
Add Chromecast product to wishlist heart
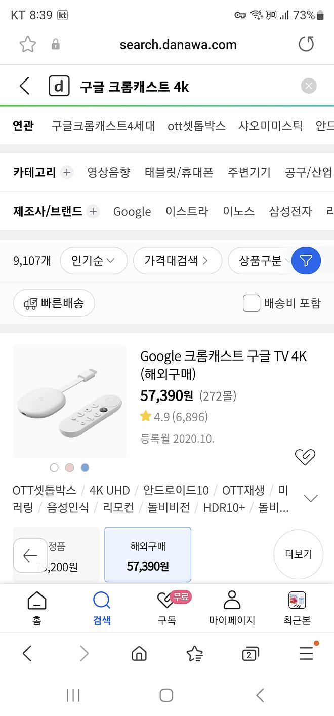coord(305,457)
